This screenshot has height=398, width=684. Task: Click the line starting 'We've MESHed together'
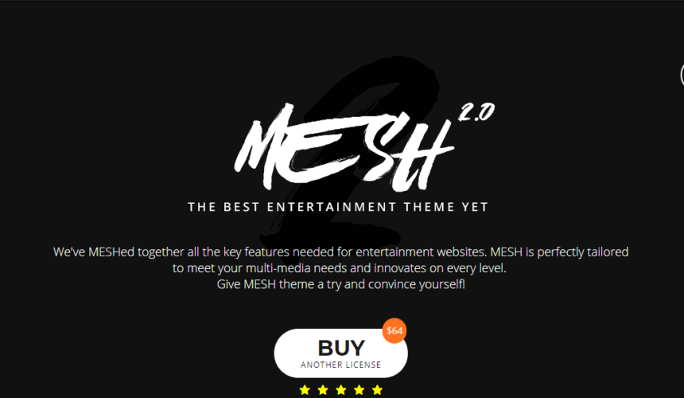[340, 252]
